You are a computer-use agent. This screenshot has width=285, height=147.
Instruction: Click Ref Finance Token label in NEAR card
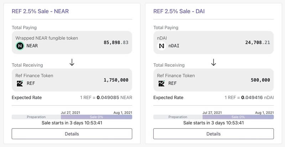coord(34,76)
